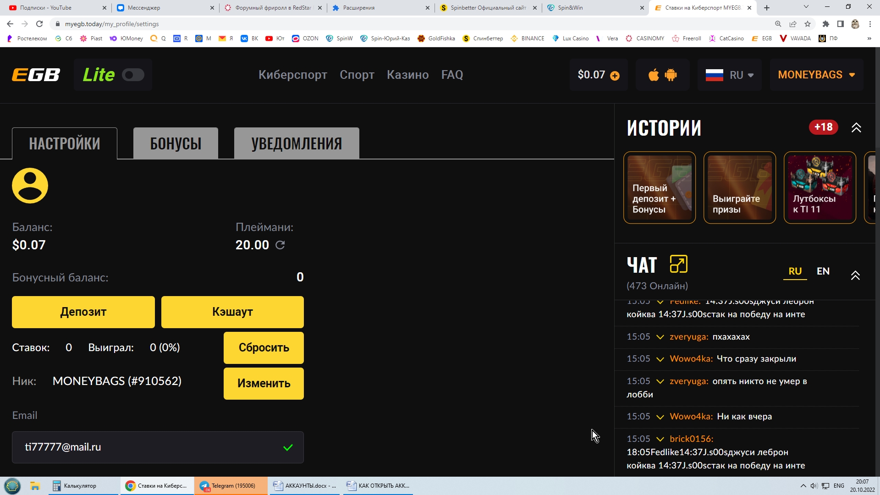The height and width of the screenshot is (495, 880).
Task: Open the ЮMoney bookmark
Action: (x=126, y=38)
